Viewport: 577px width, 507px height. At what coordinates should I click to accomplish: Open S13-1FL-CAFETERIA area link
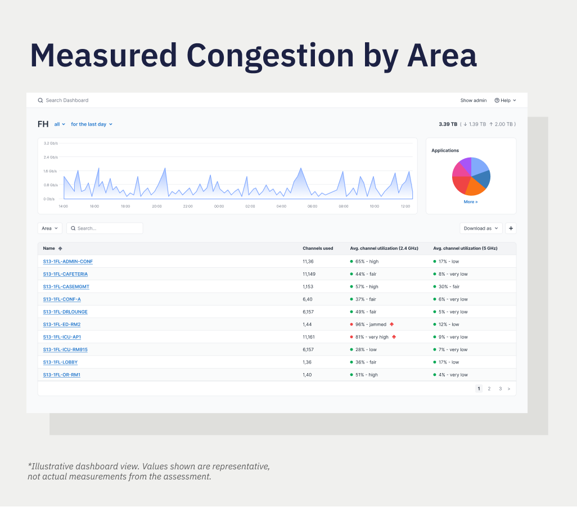65,274
